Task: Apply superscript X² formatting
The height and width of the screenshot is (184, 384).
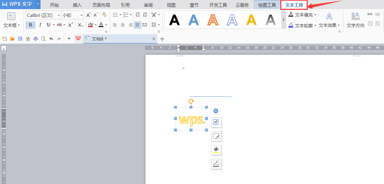Action: [71, 25]
